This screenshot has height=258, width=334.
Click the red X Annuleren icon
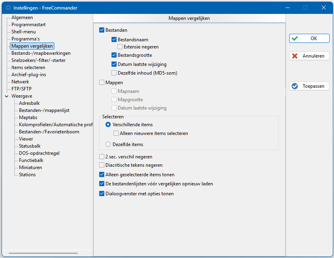pos(295,56)
